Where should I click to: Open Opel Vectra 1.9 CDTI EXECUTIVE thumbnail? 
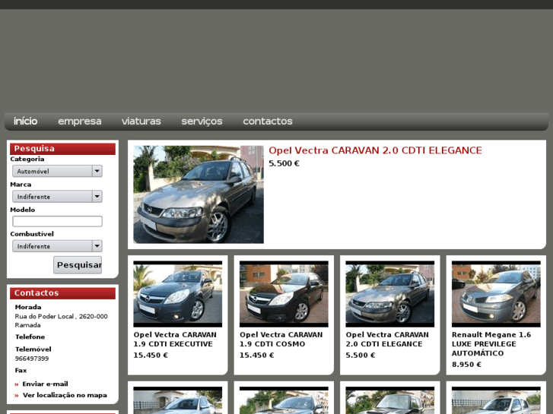(x=178, y=294)
